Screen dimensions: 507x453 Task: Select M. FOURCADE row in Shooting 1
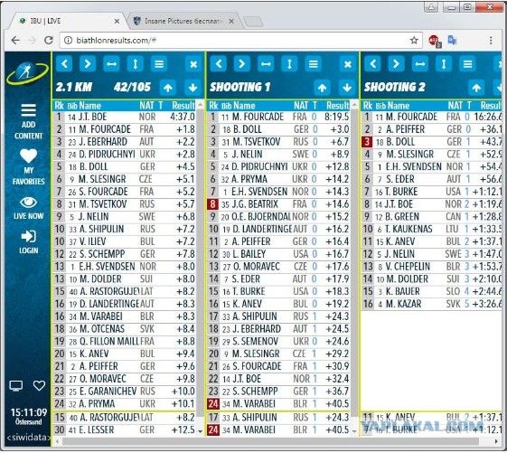coord(278,117)
